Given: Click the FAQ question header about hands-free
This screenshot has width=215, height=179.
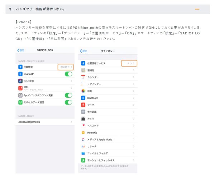Looking at the screenshot, I should coord(107,9).
